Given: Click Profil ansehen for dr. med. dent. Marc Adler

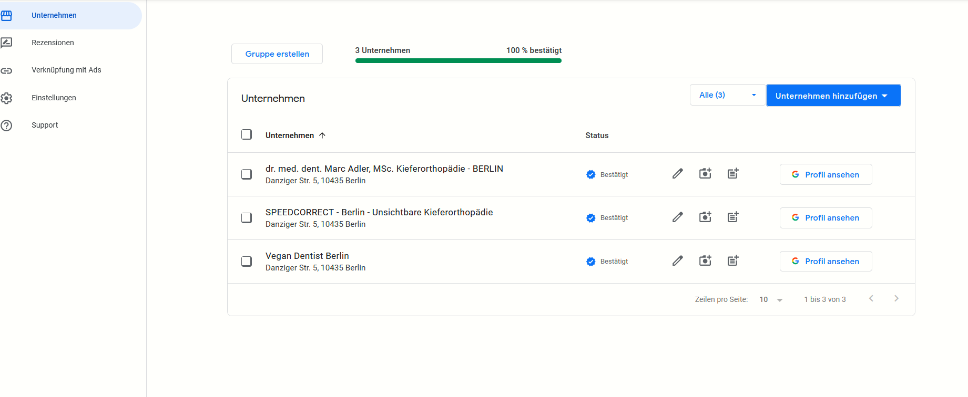Looking at the screenshot, I should coord(826,174).
